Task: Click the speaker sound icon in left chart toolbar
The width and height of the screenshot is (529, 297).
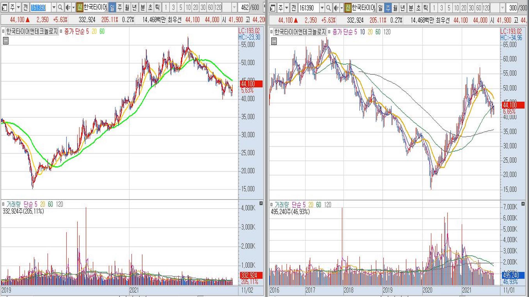Action: (x=68, y=8)
